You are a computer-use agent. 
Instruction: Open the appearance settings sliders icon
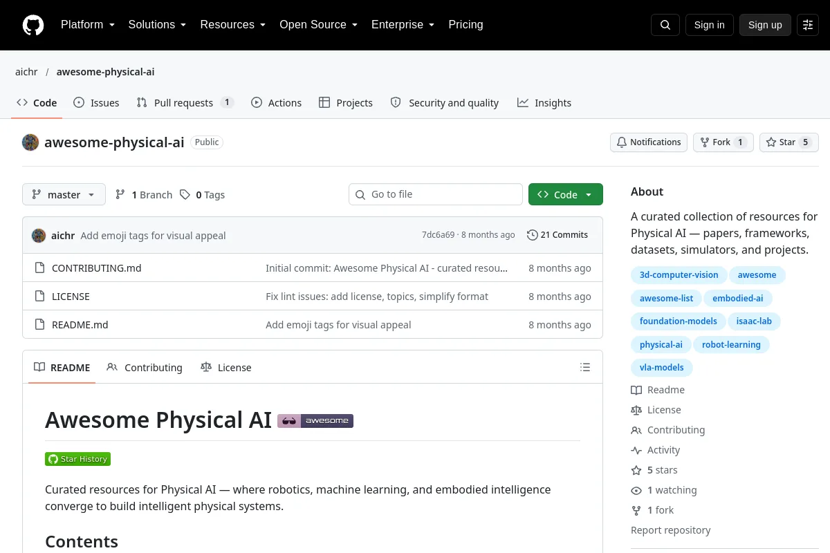coord(808,25)
